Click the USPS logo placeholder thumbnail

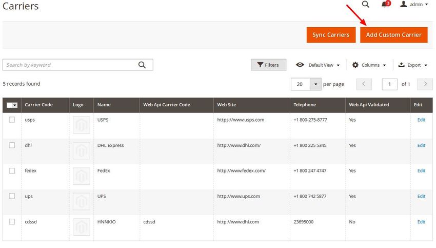coord(82,125)
